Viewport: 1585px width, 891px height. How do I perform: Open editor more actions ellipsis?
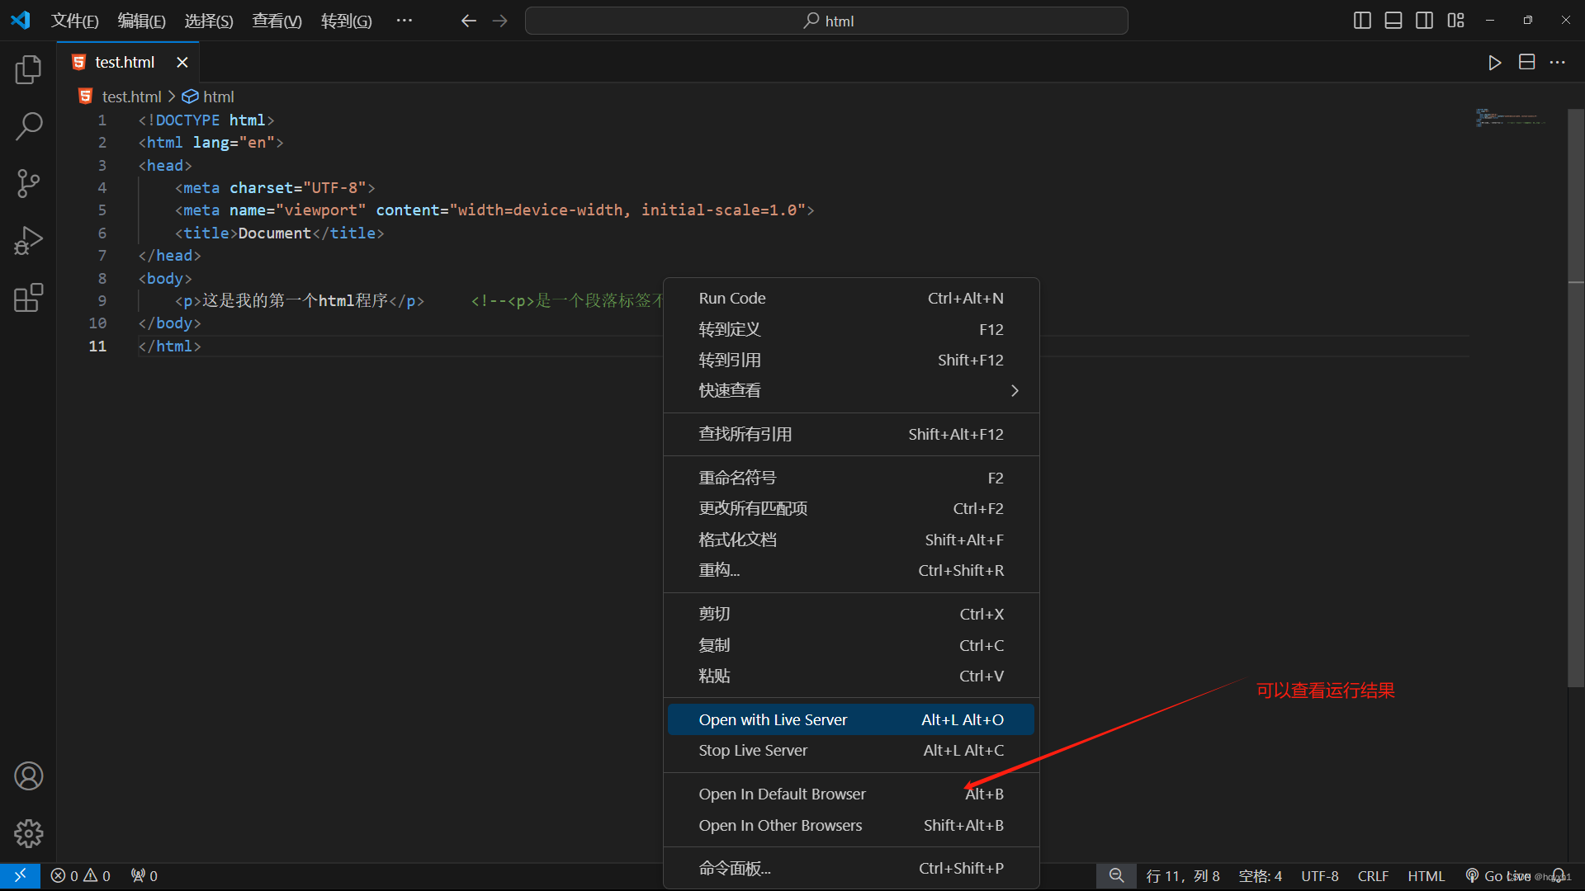pos(1557,63)
